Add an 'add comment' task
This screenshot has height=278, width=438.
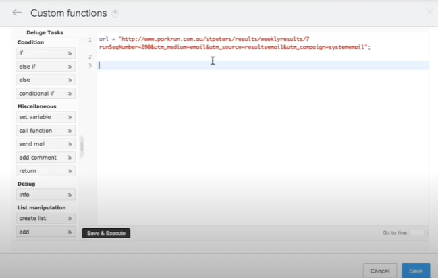45,158
